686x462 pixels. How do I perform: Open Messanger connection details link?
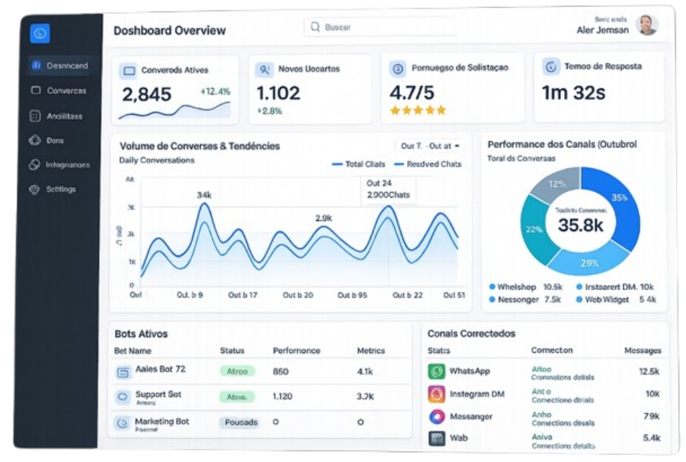tap(563, 423)
